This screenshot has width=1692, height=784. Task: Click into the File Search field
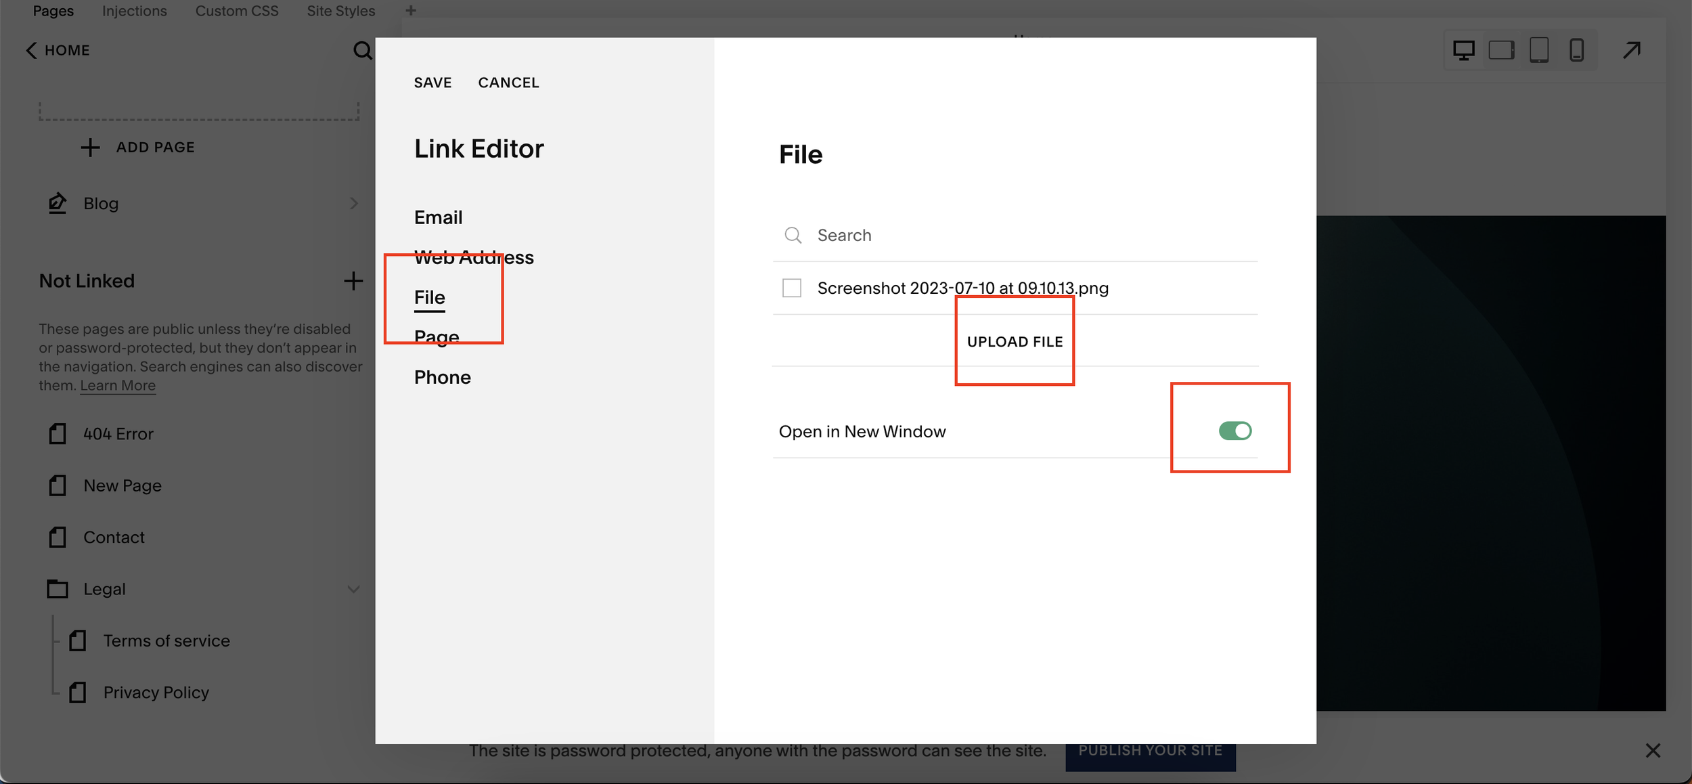[x=1015, y=235]
